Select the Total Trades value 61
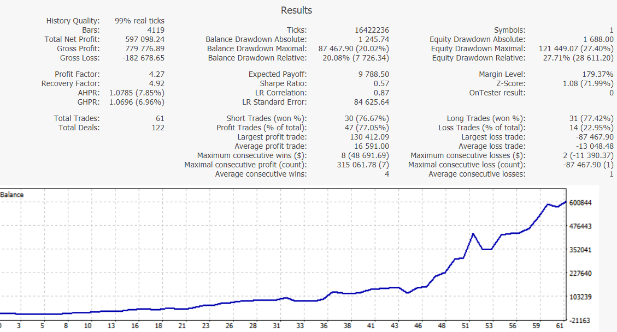617x332 pixels. click(159, 118)
